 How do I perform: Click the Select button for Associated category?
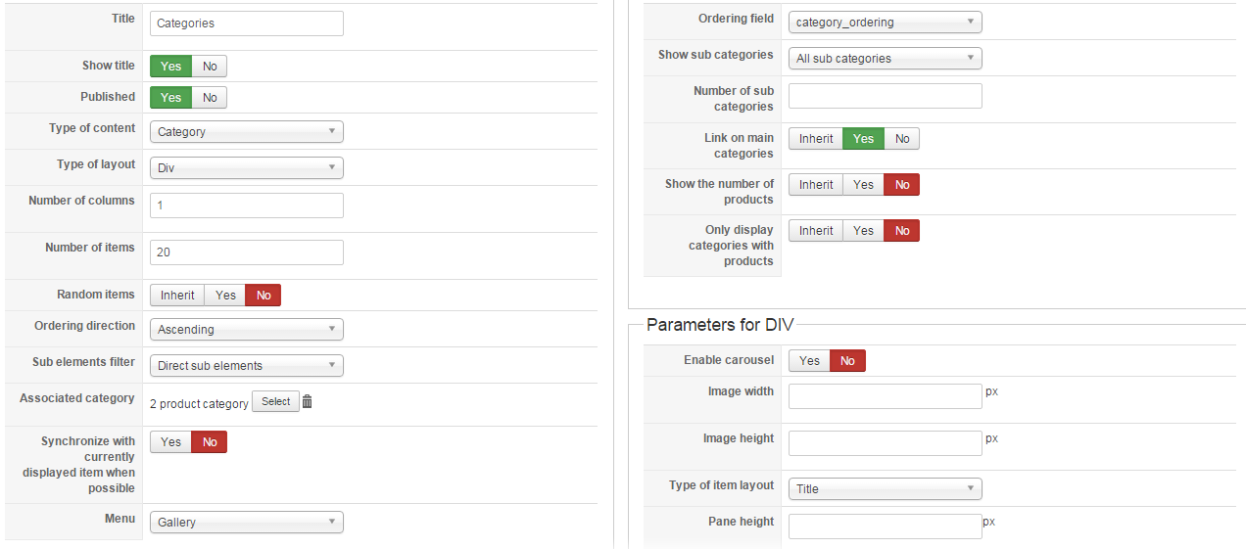click(275, 401)
